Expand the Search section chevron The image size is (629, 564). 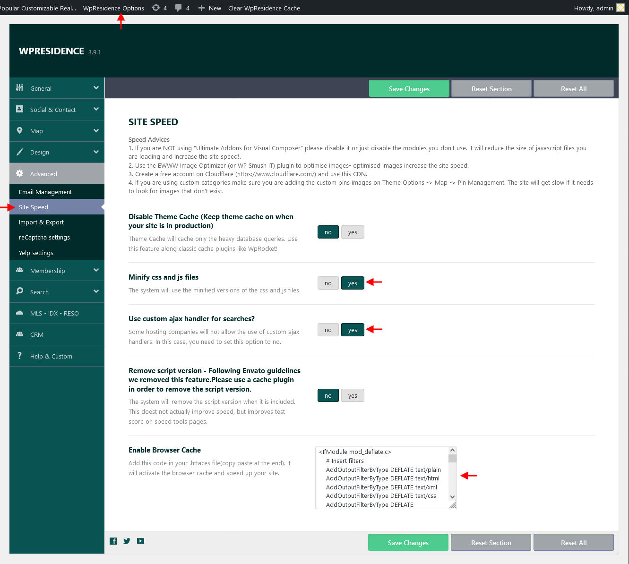(96, 291)
